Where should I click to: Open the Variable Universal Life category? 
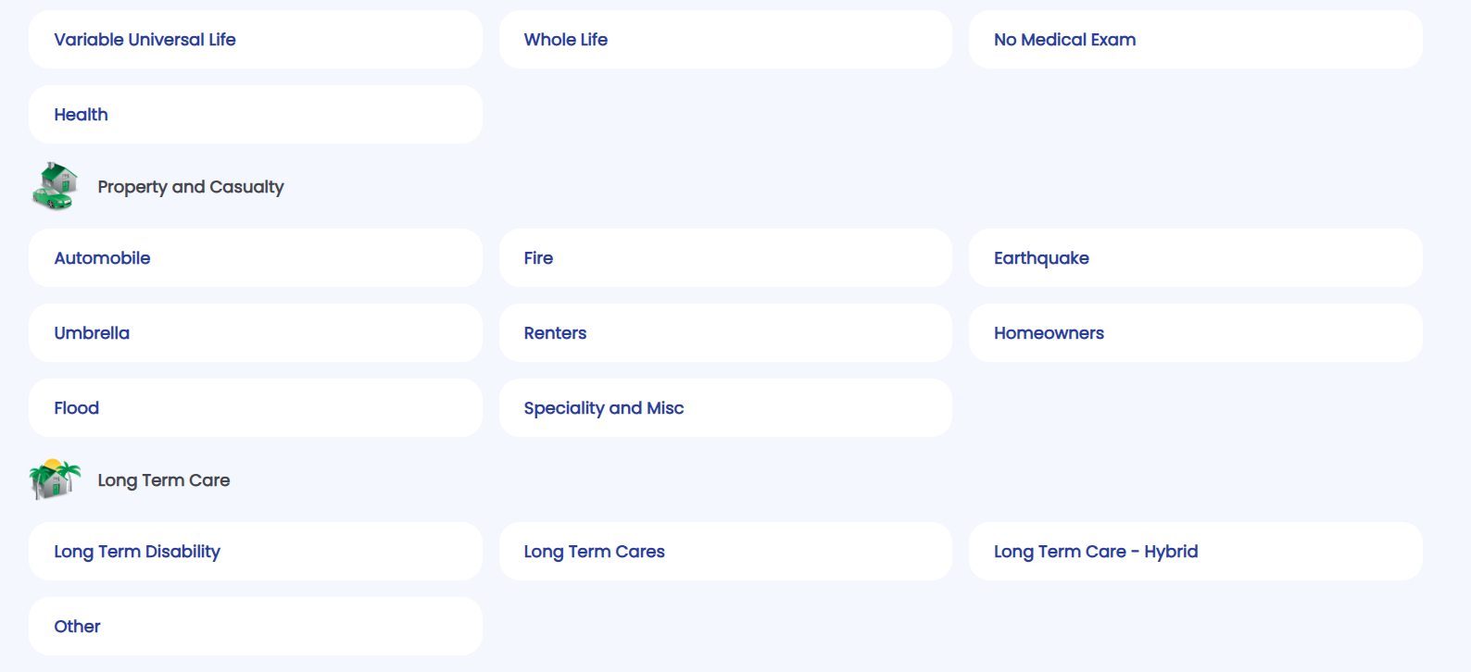255,40
